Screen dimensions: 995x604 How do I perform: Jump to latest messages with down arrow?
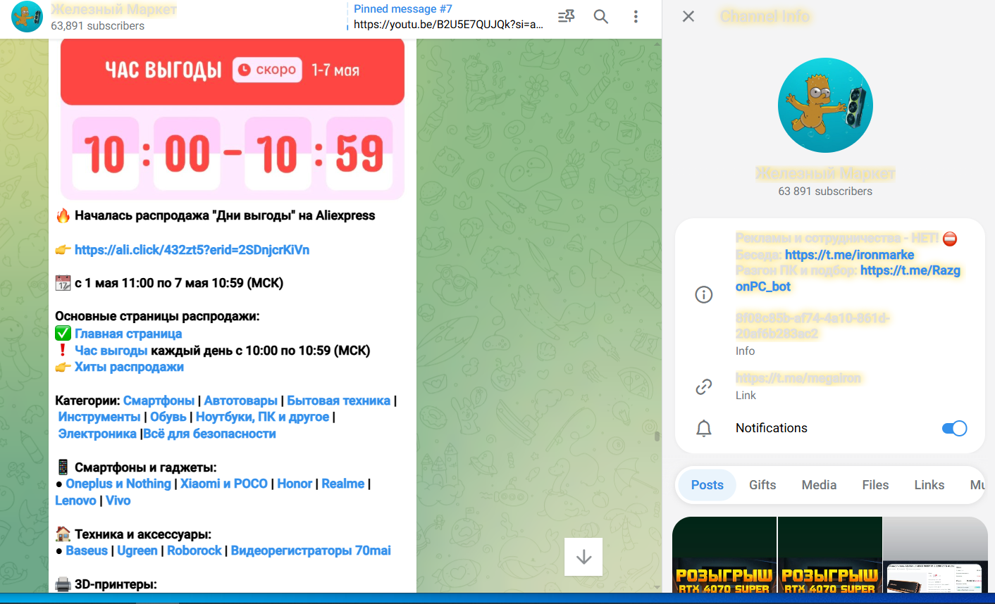tap(583, 557)
